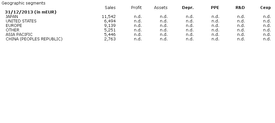Click the R&D column header
The width and height of the screenshot is (275, 123).
tap(240, 8)
